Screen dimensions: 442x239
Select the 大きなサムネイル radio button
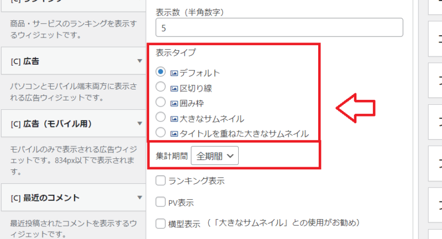coord(161,117)
